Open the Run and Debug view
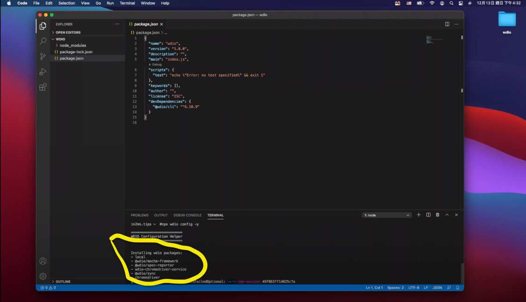Image resolution: width=526 pixels, height=302 pixels. click(43, 72)
